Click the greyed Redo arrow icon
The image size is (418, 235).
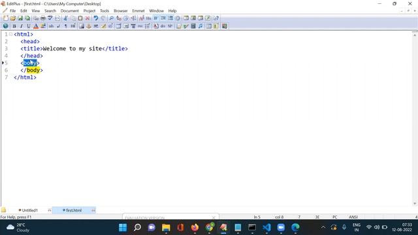[x=103, y=18]
